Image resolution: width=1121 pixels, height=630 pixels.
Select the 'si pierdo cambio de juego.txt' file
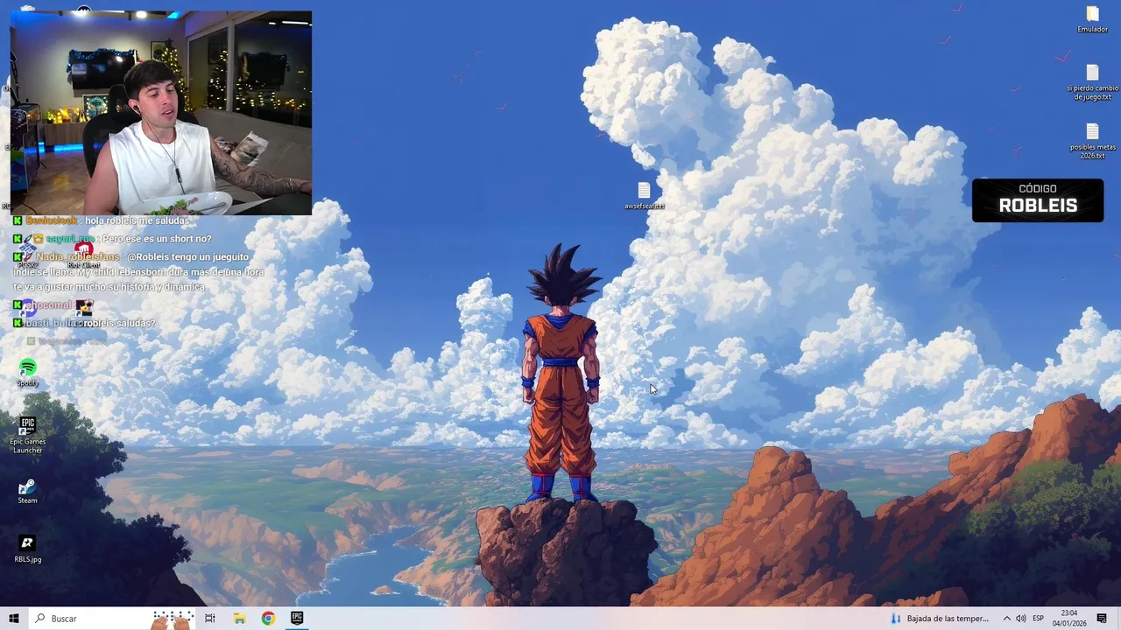click(1092, 83)
